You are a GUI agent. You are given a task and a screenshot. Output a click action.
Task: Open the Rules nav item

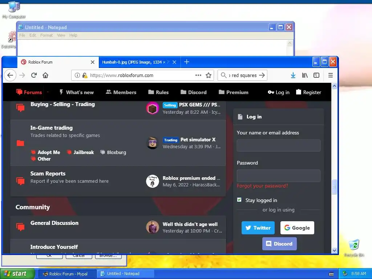point(158,92)
